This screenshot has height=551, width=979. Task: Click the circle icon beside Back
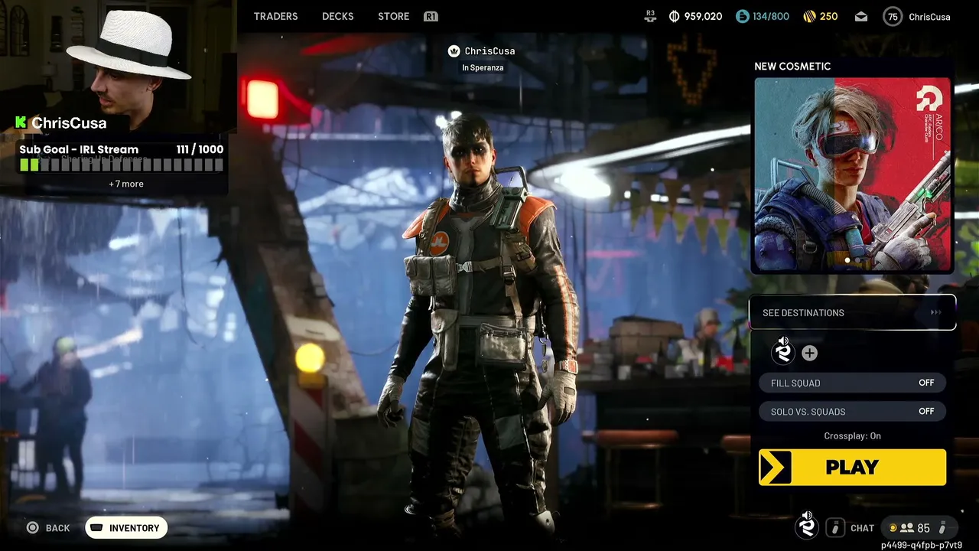pyautogui.click(x=32, y=528)
